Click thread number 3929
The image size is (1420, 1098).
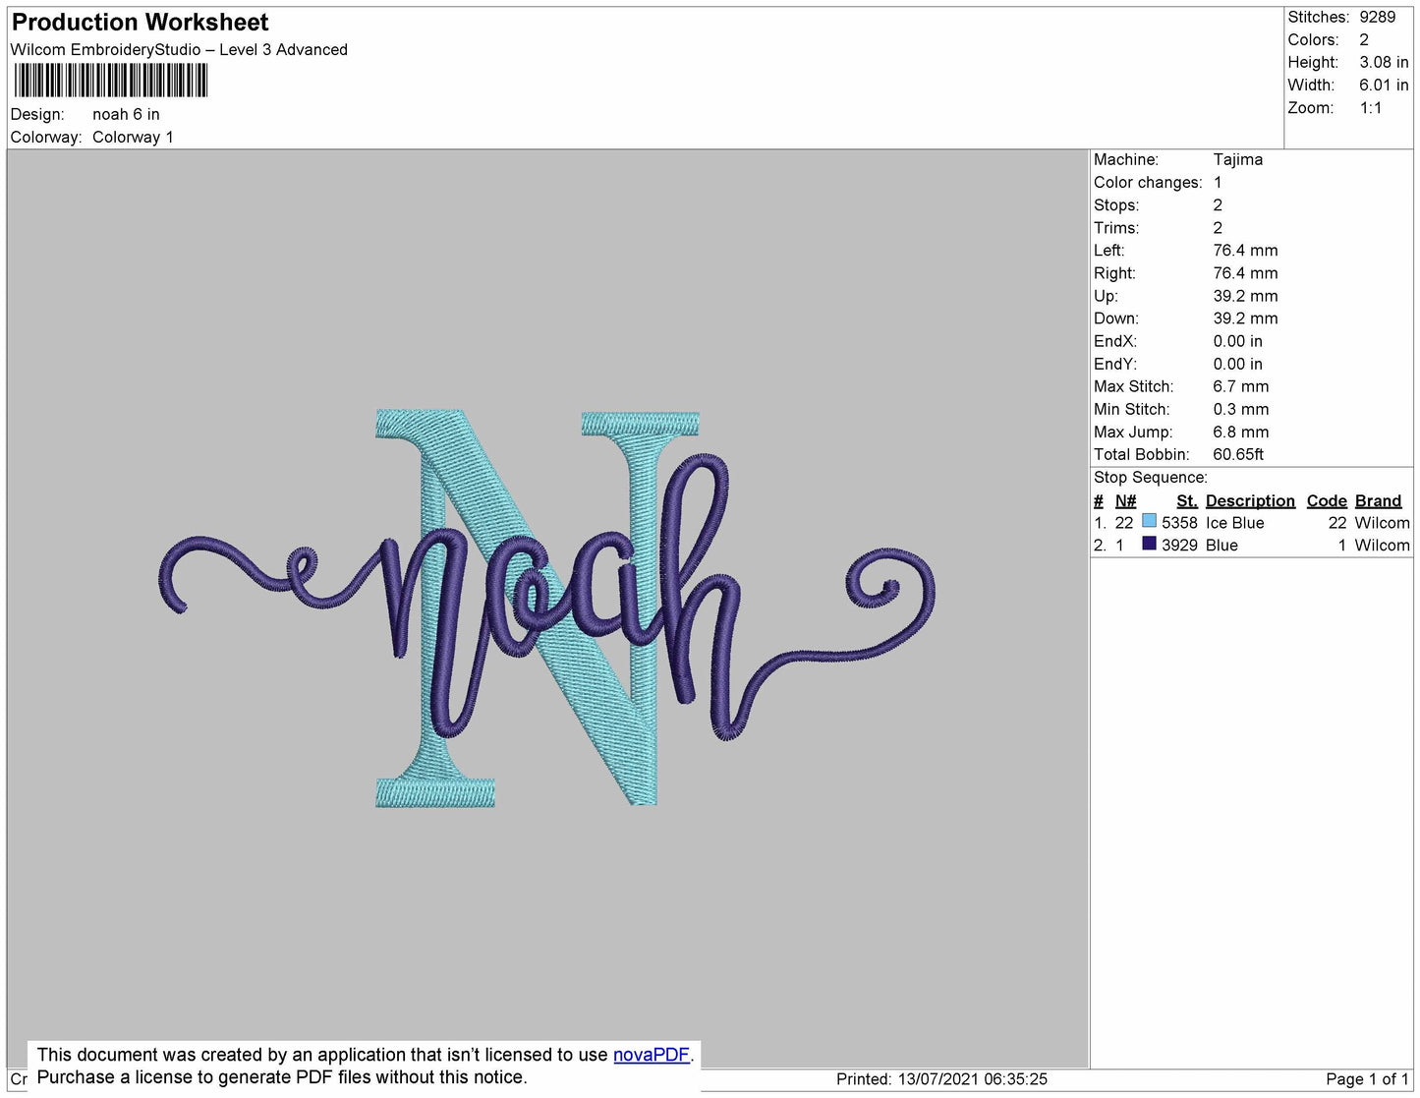pyautogui.click(x=1179, y=545)
